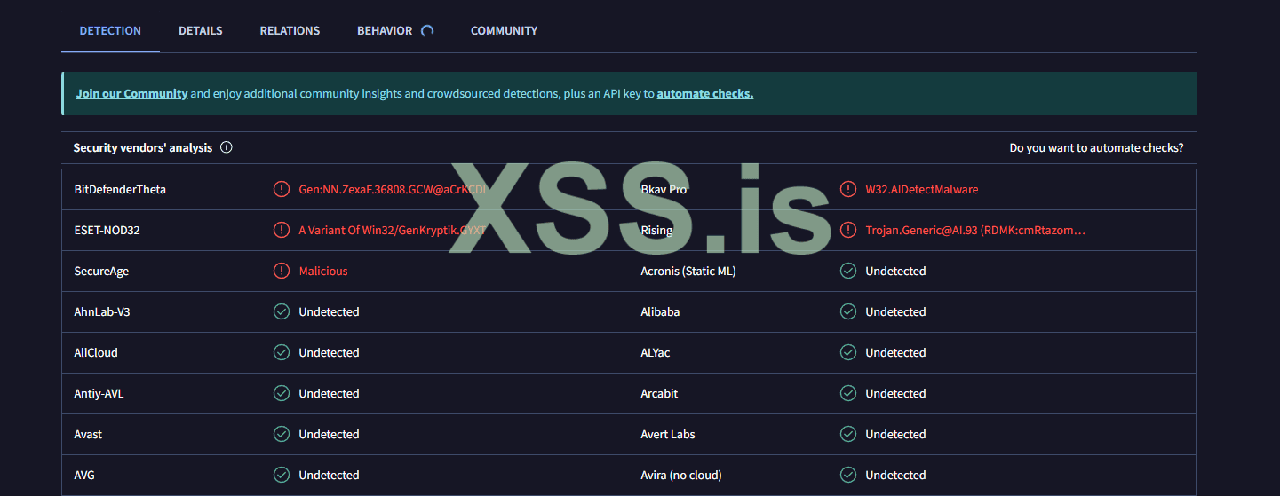Click the green checkmark icon for Avira
Viewport: 1280px width, 496px height.
pos(848,475)
